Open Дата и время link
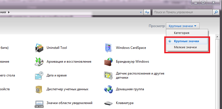 point(57,76)
